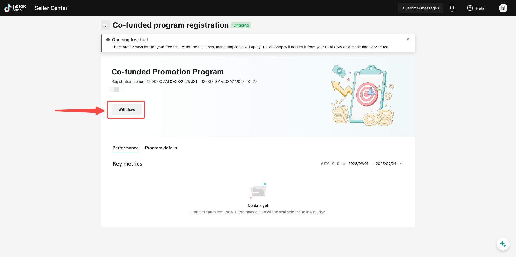Open Customer messages

pos(421,8)
